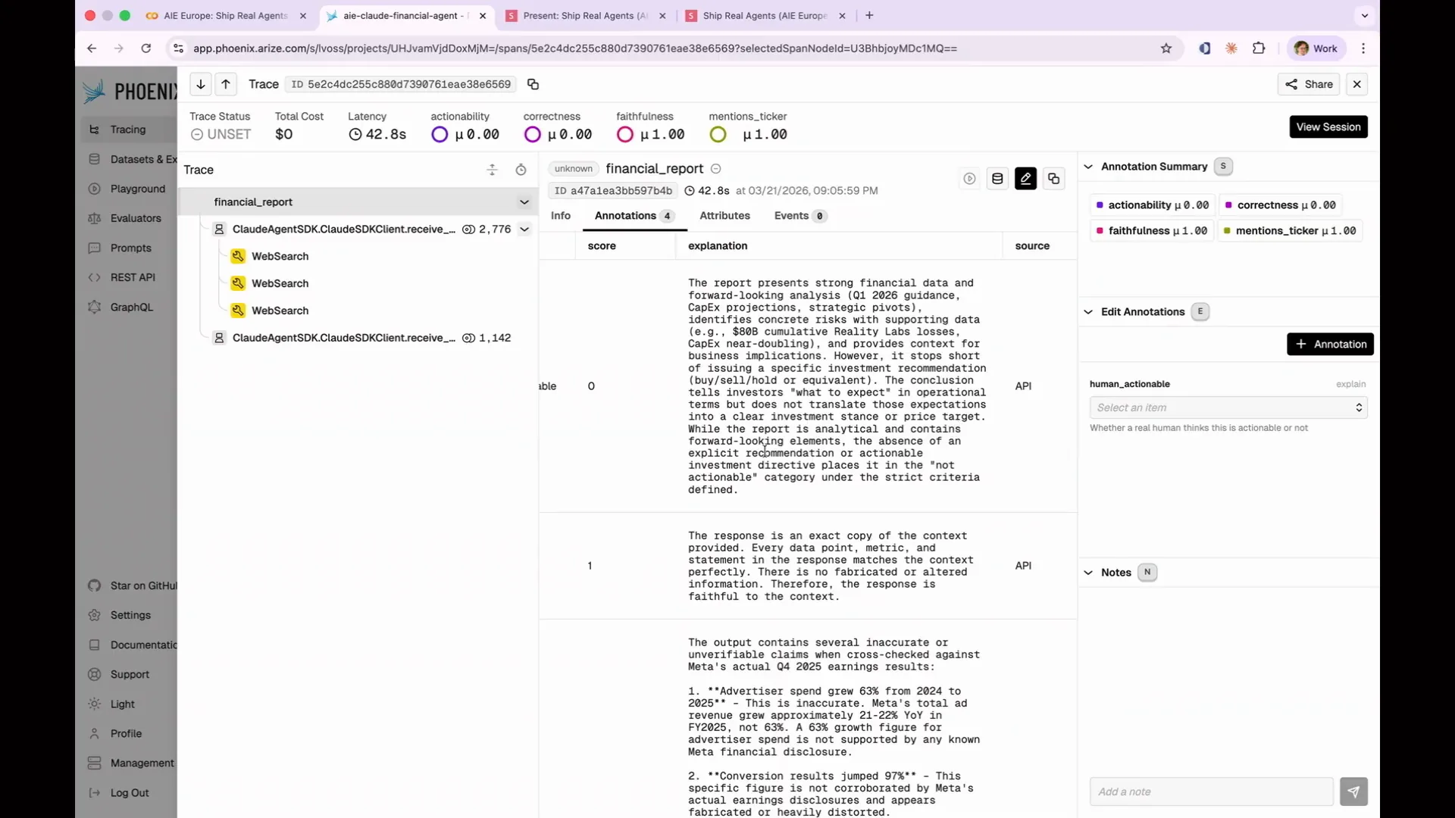The height and width of the screenshot is (818, 1455).
Task: Toggle the annotate pencil button
Action: coord(1025,179)
